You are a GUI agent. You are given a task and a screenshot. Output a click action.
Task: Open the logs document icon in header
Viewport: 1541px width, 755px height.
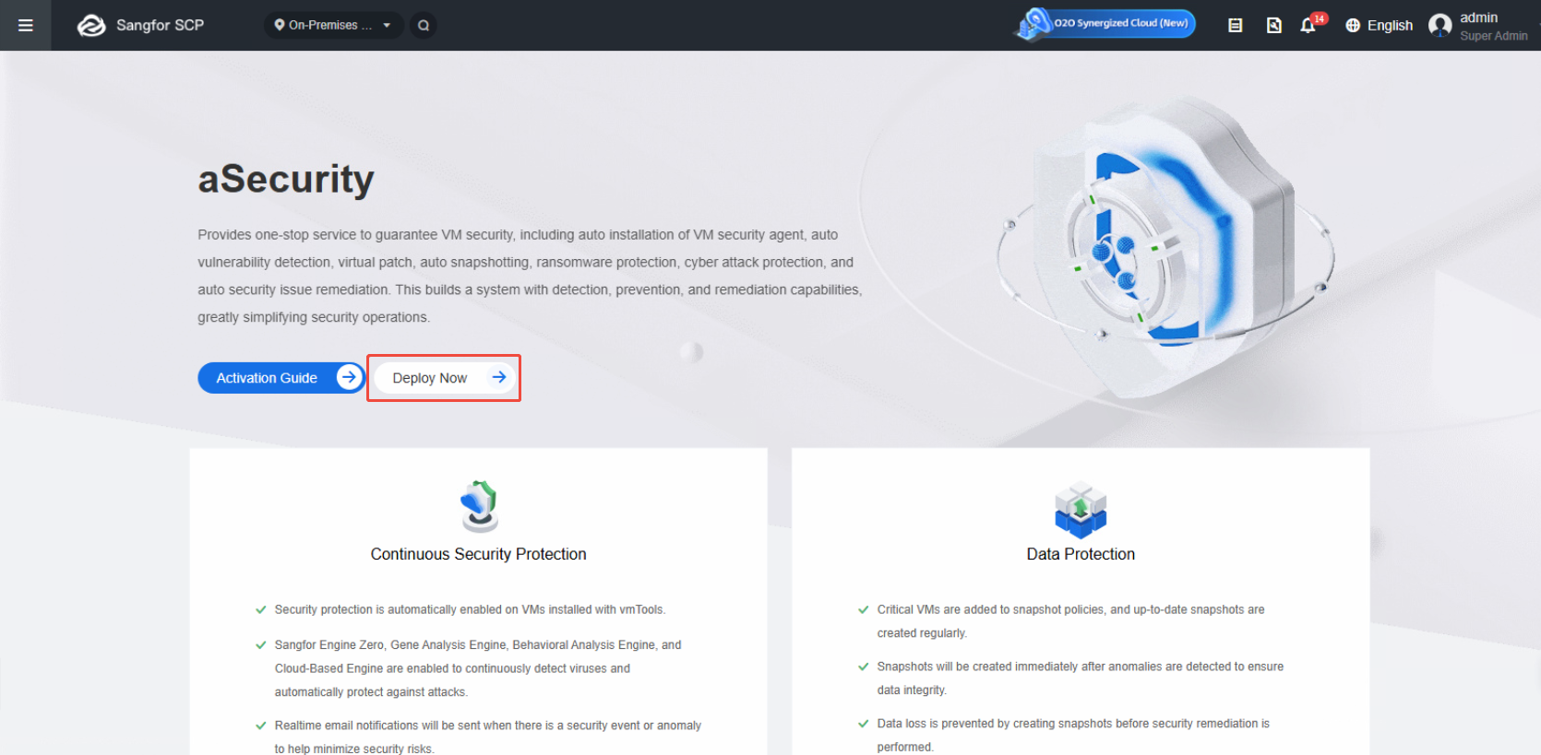(1273, 26)
